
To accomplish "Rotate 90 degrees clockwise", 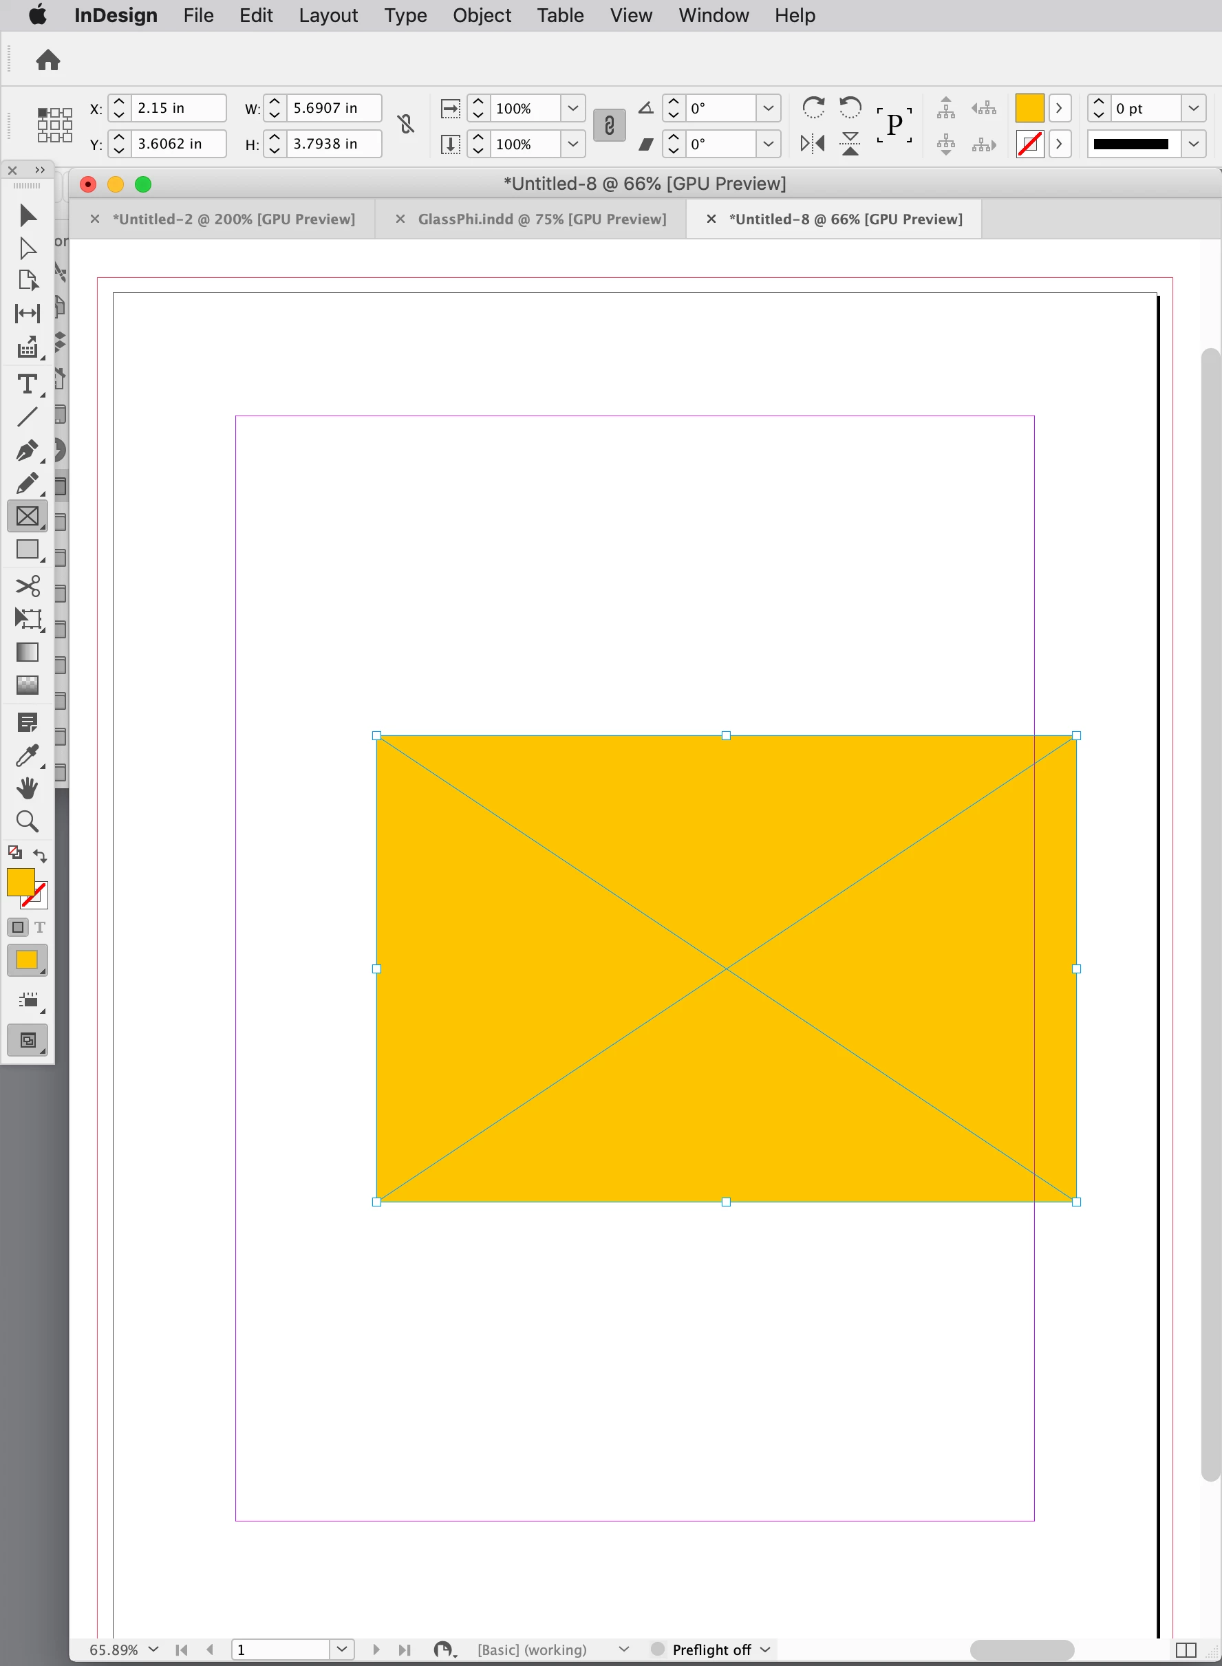I will click(814, 108).
